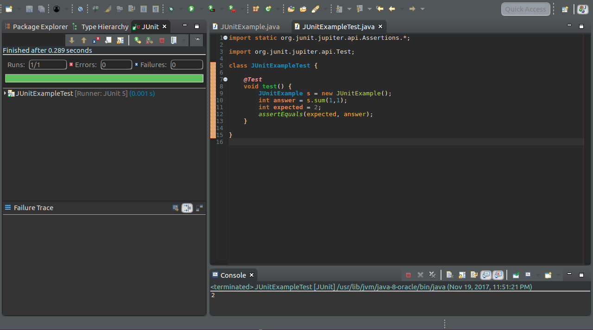Open JUnit Test Run History icon
Viewport: 593px width, 330px height.
(174, 40)
